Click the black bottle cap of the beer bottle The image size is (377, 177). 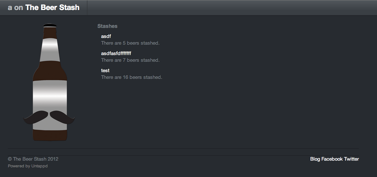click(50, 25)
